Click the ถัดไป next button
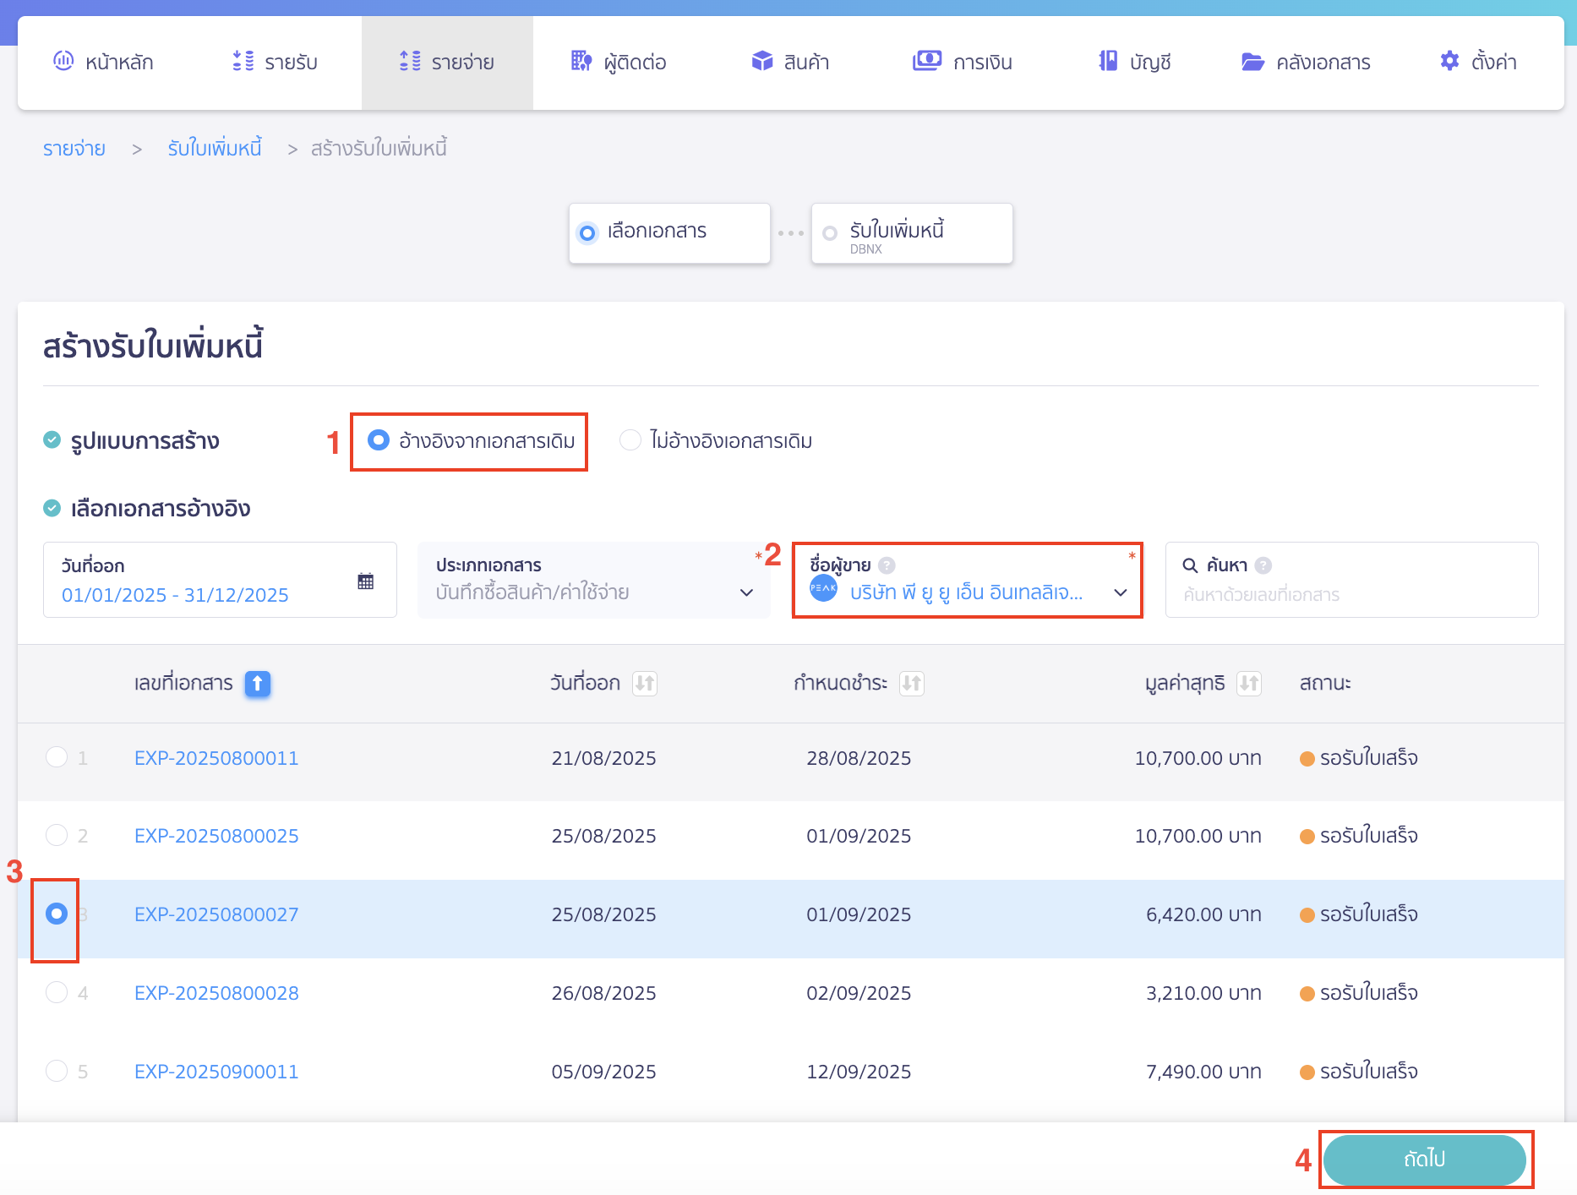The height and width of the screenshot is (1195, 1577). 1424,1159
